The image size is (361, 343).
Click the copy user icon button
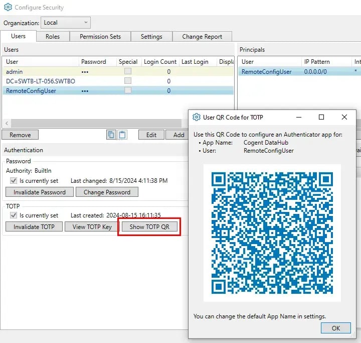(111, 135)
